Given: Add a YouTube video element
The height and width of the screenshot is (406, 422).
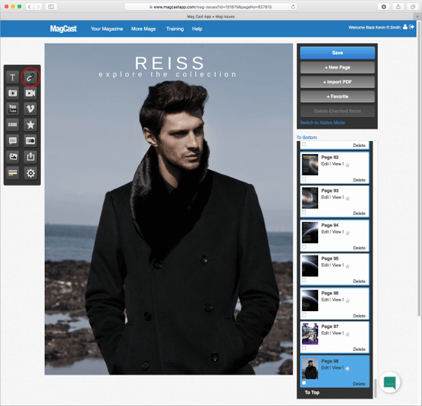Looking at the screenshot, I should coord(13,109).
